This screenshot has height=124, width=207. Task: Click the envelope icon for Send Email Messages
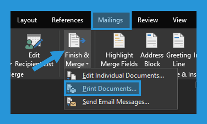click(x=71, y=102)
